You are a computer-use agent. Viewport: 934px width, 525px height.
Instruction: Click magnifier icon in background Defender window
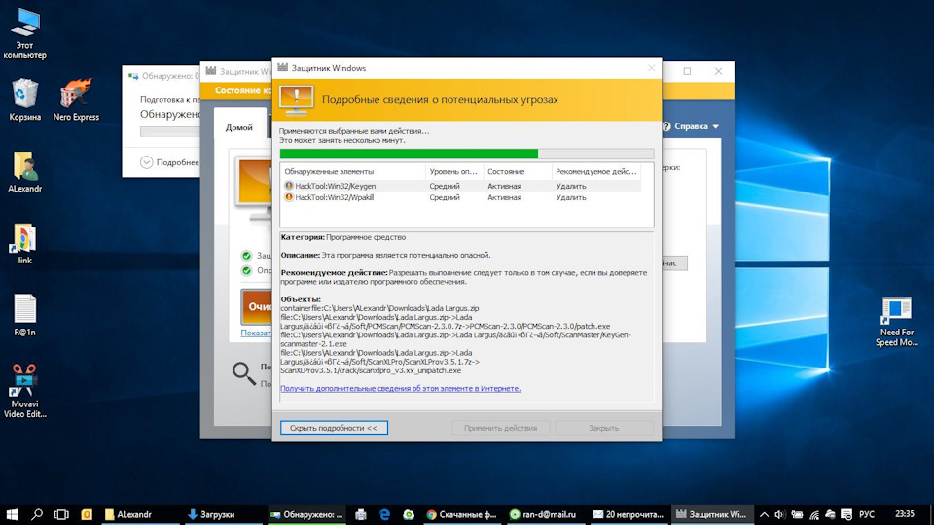pos(243,373)
